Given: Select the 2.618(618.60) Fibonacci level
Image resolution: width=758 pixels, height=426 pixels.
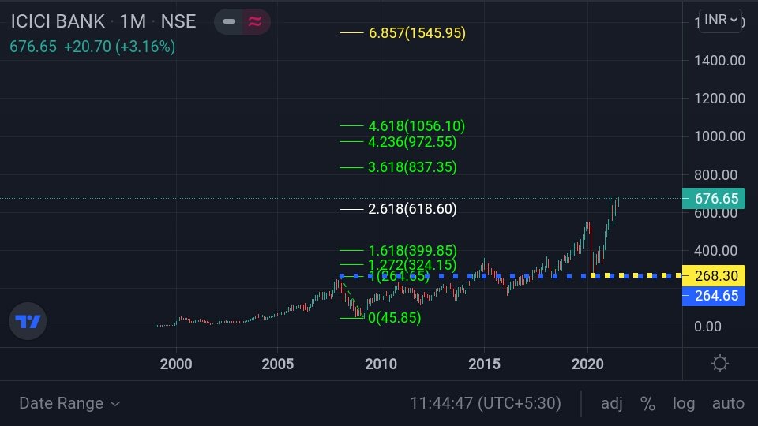Looking at the screenshot, I should click(412, 209).
